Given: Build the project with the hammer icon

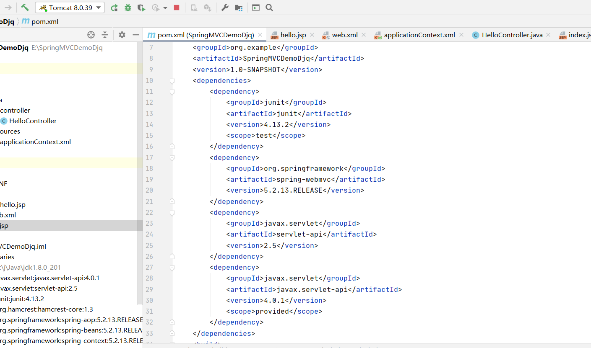Looking at the screenshot, I should coord(25,8).
